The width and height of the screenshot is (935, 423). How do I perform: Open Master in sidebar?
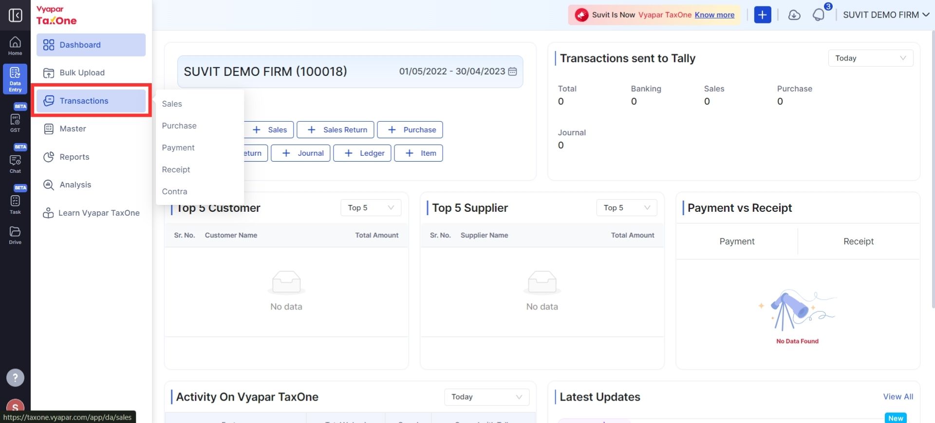pyautogui.click(x=91, y=129)
